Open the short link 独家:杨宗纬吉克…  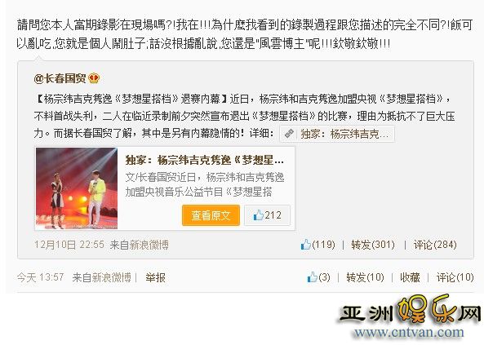(337, 134)
